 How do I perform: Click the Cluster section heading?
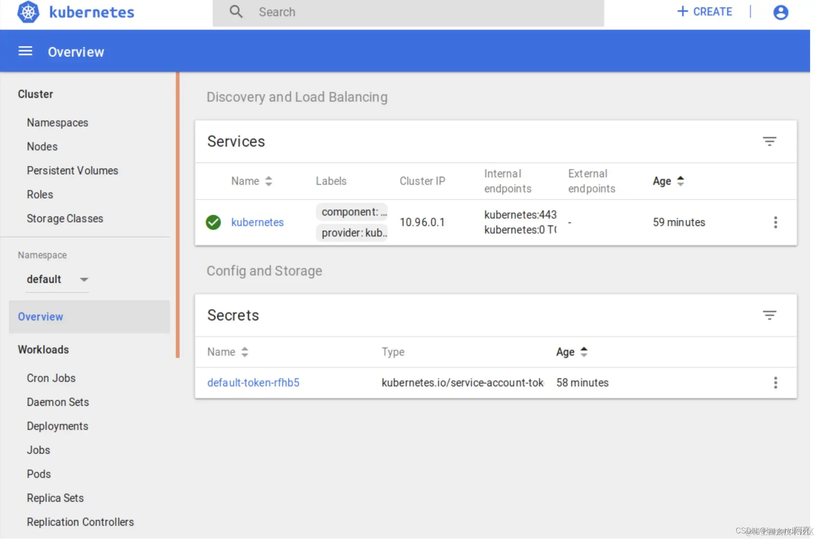(x=35, y=94)
